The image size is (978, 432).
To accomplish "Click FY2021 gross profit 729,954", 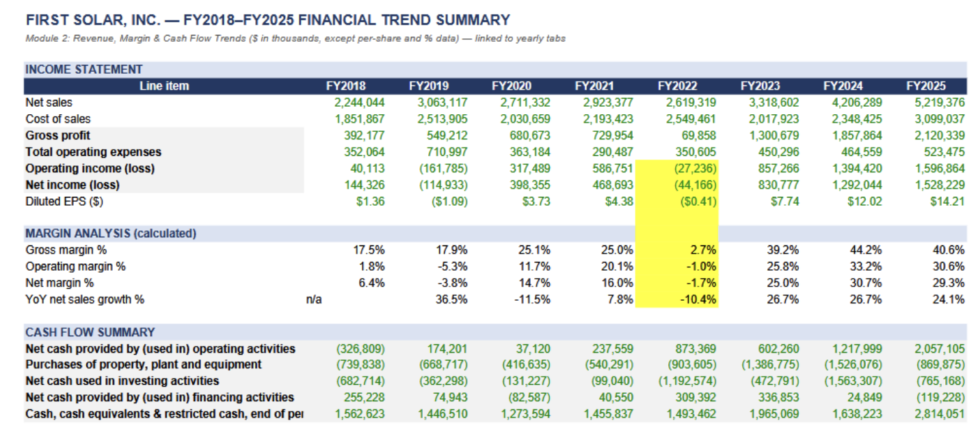I will tap(613, 135).
